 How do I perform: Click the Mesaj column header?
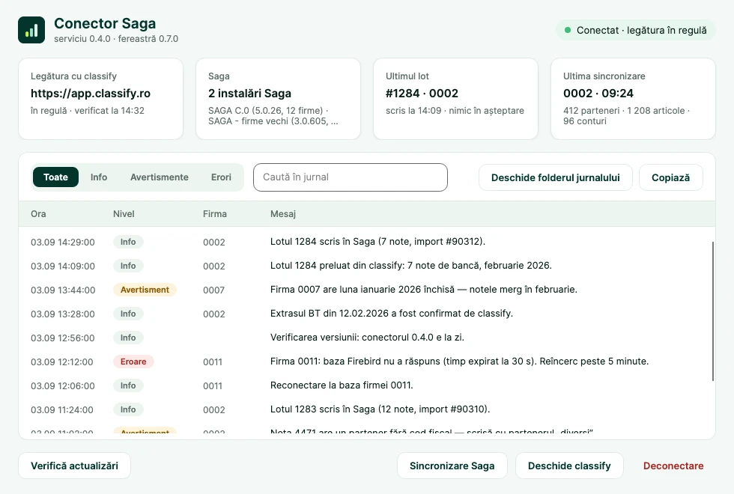(283, 214)
